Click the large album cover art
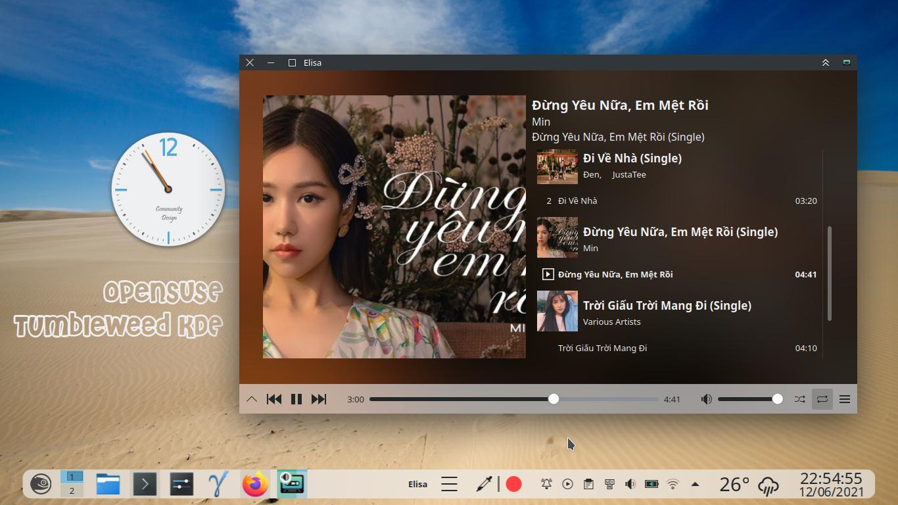 (x=394, y=227)
